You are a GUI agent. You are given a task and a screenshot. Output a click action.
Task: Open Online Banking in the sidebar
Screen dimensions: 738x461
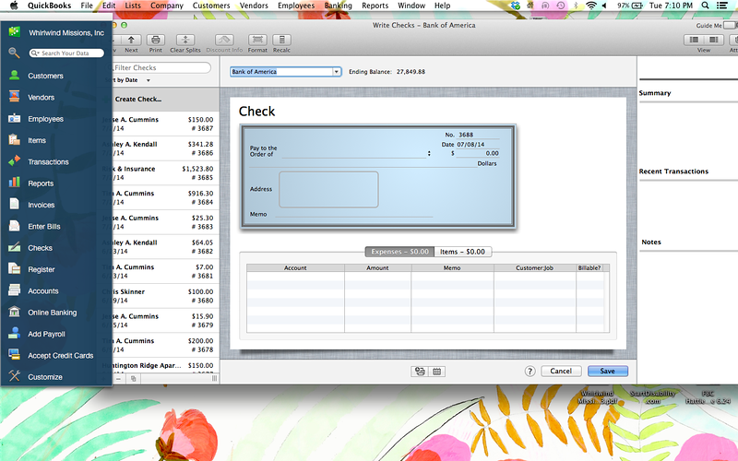[52, 313]
